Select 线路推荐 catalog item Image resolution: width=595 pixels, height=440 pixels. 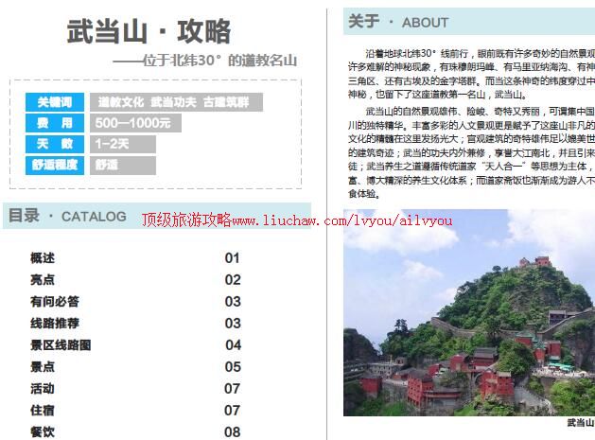tap(55, 323)
